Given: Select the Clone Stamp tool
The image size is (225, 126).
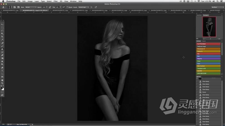Looking at the screenshot, I should pos(2,49).
